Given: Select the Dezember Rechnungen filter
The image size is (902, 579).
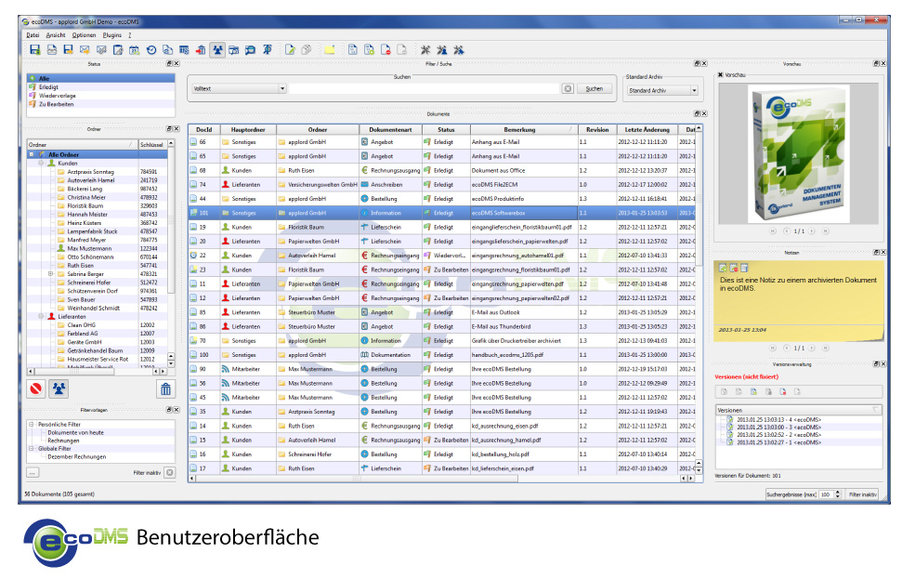Looking at the screenshot, I should (x=76, y=457).
